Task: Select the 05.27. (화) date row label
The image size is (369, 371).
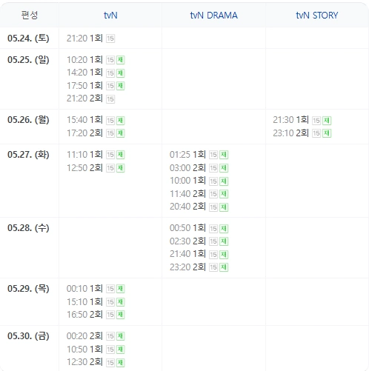Action: (28, 155)
